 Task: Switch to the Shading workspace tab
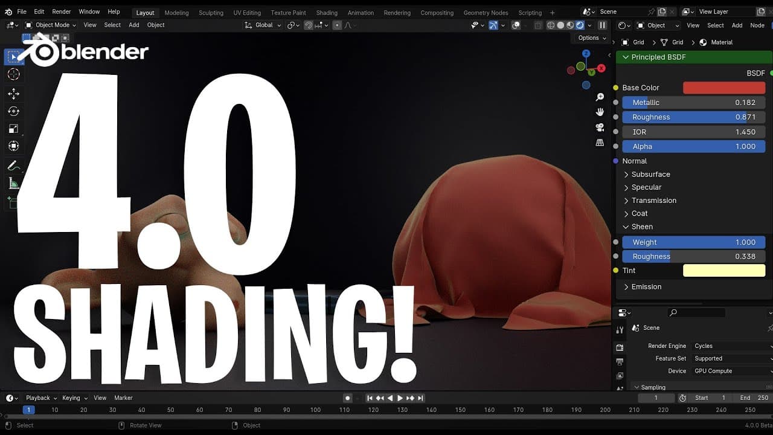(x=327, y=13)
